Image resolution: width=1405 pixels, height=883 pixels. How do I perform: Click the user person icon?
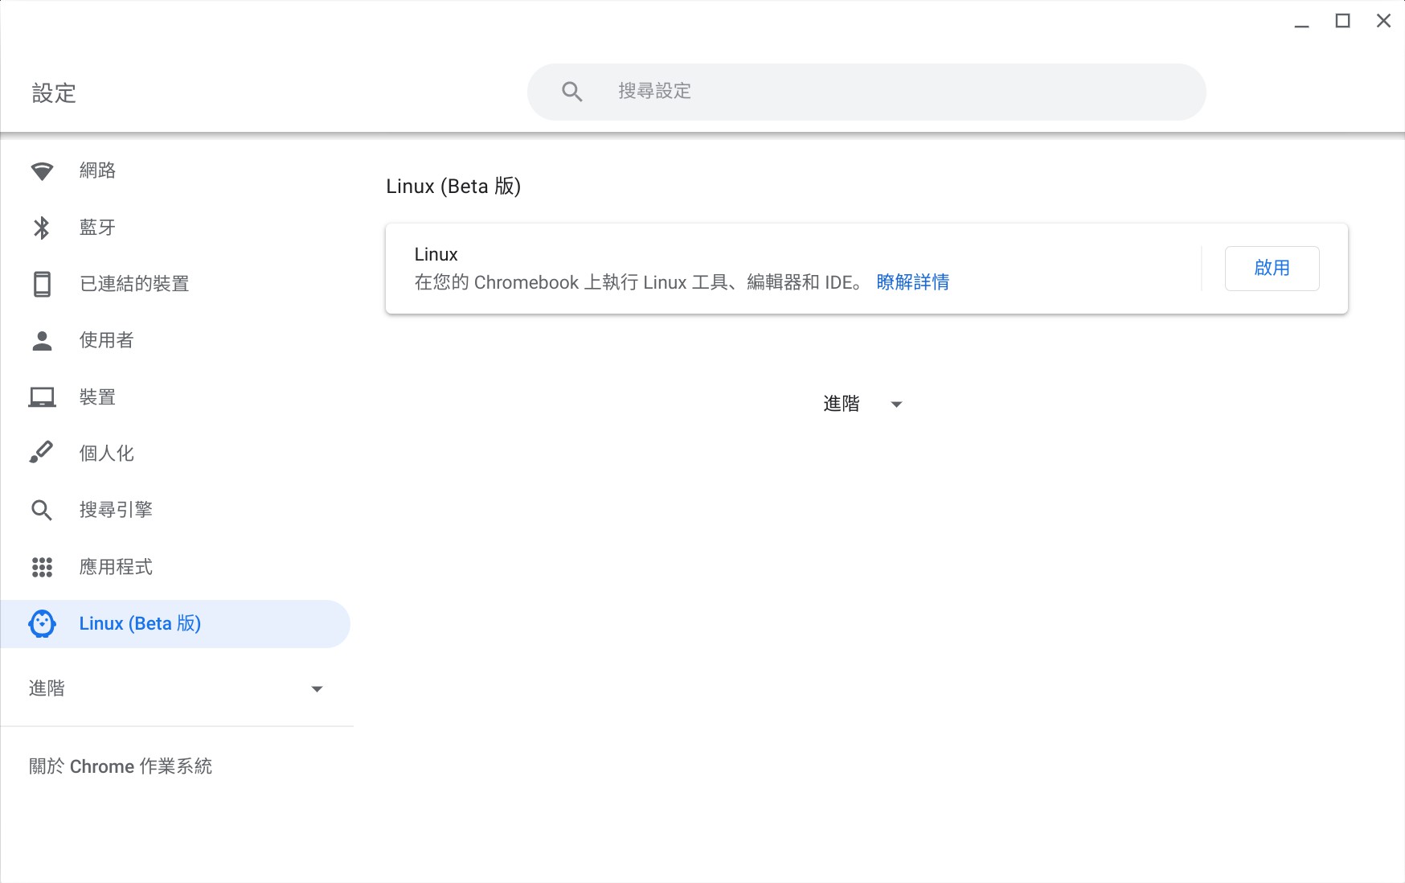pos(42,341)
